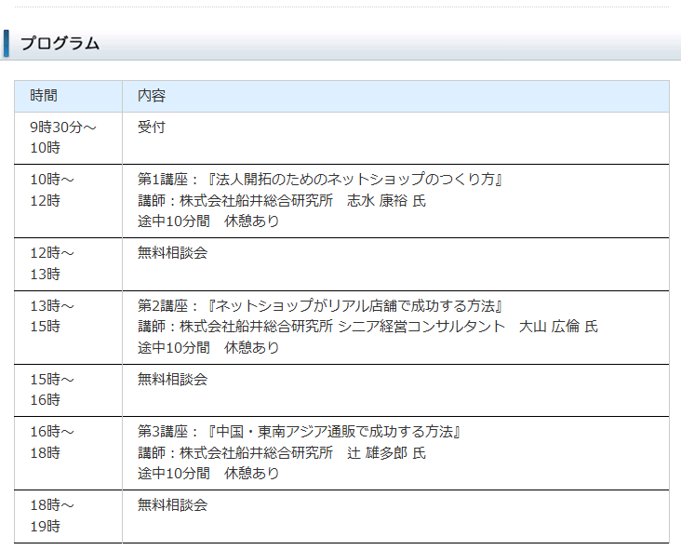Select the 時間 column header
Viewport: 681px width, 550px height.
click(68, 96)
